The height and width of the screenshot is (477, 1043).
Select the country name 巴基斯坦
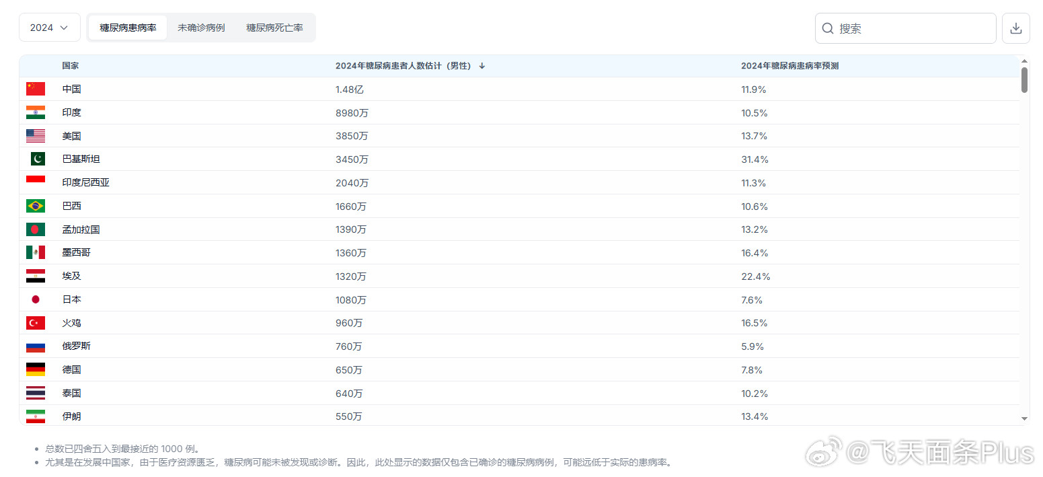pyautogui.click(x=81, y=159)
